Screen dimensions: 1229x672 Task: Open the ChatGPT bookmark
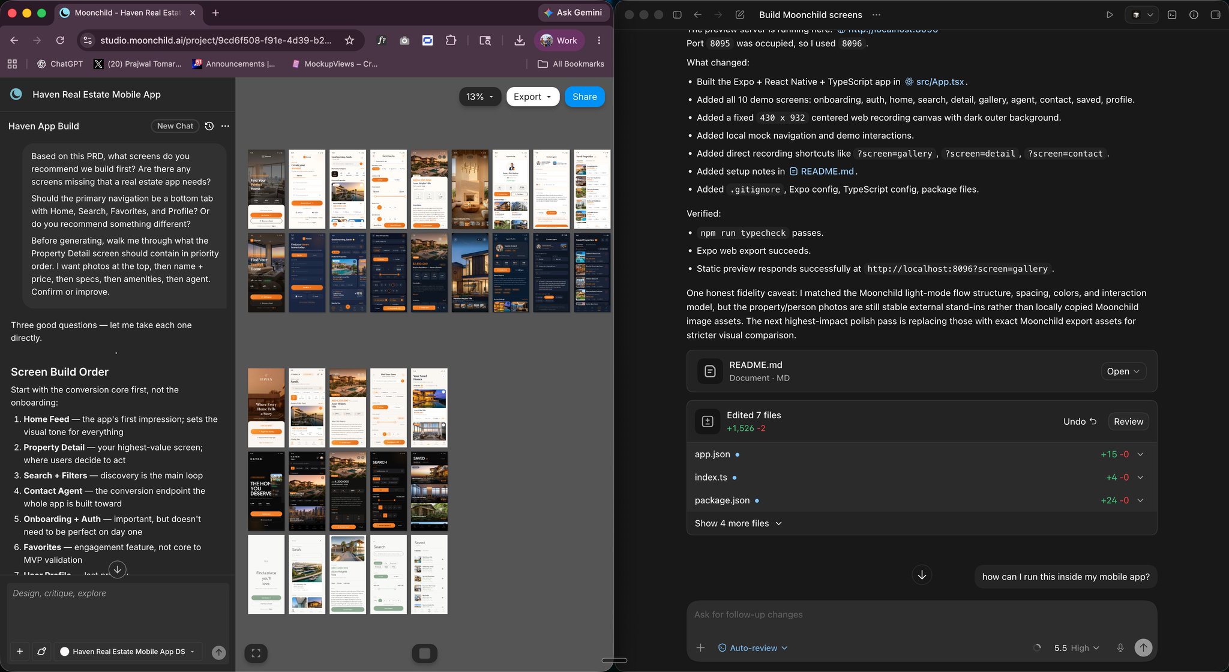click(x=60, y=64)
